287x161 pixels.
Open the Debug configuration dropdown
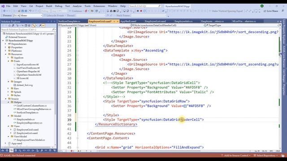click(45, 11)
